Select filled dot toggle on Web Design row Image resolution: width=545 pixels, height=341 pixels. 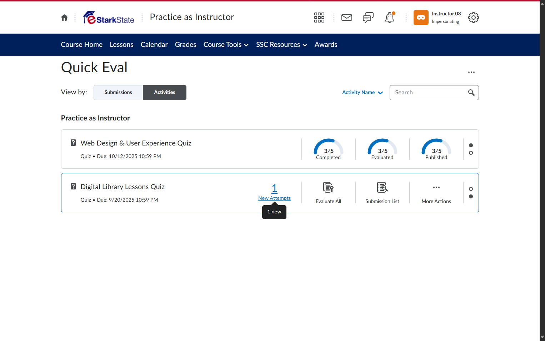pyautogui.click(x=471, y=145)
